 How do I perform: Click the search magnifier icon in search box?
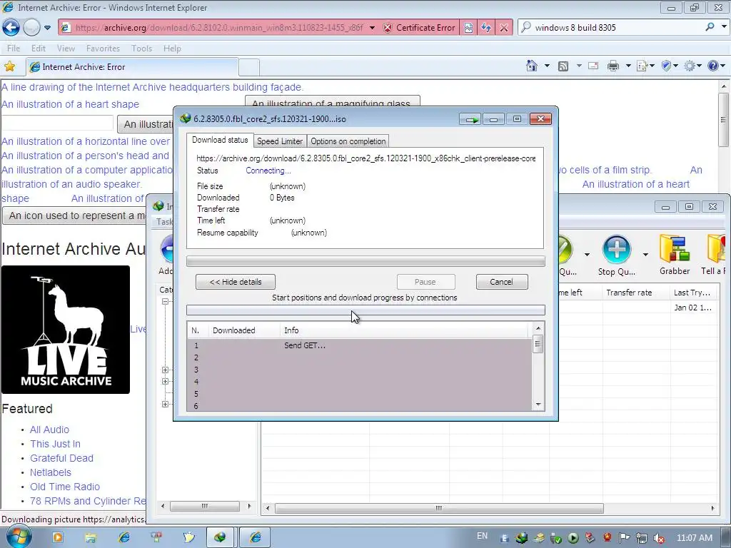click(x=710, y=27)
